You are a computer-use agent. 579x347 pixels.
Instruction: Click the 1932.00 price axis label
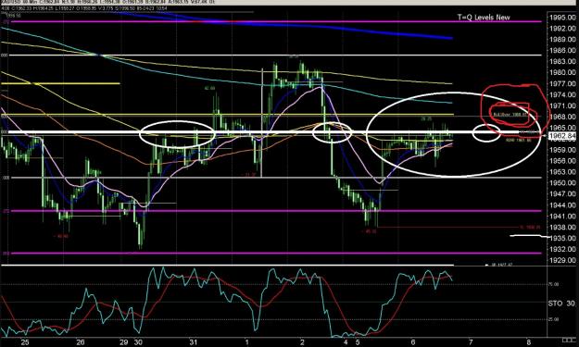(562, 249)
